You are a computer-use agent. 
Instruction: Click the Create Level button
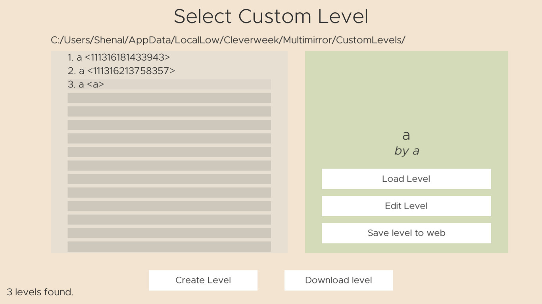(203, 280)
